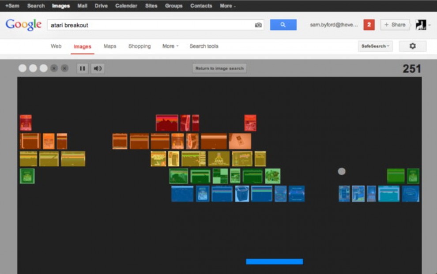The width and height of the screenshot is (437, 274).
Task: Click the blue magnifier search button
Action: 283,25
